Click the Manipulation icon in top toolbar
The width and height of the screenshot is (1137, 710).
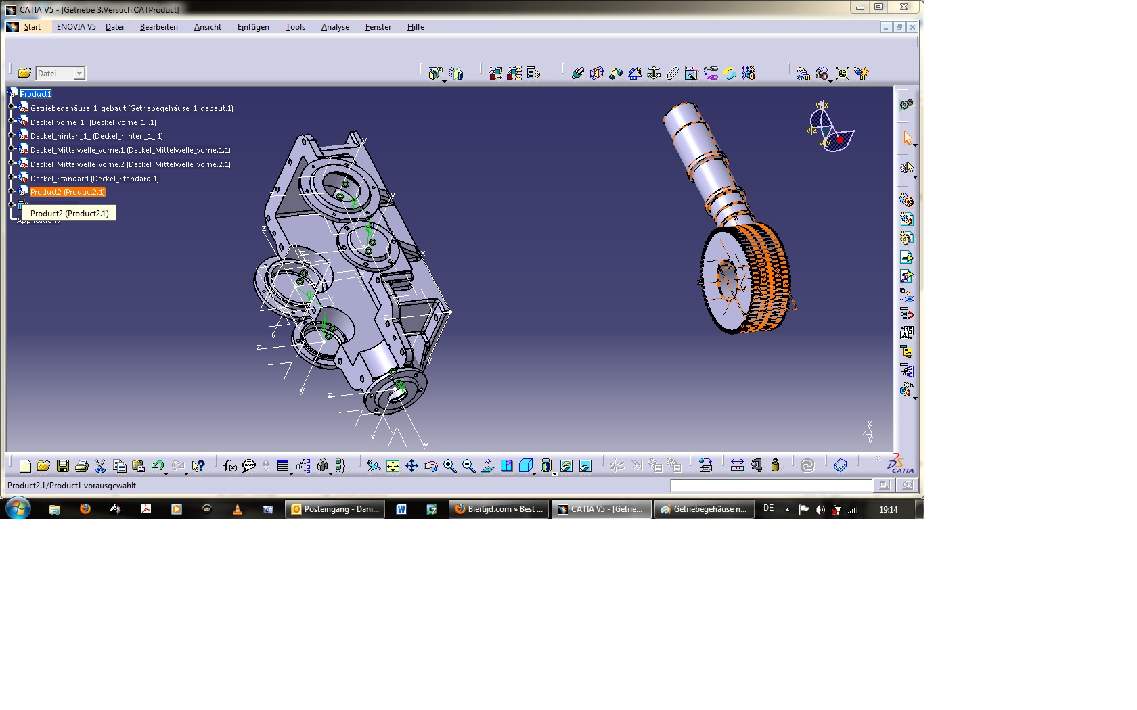coord(803,74)
